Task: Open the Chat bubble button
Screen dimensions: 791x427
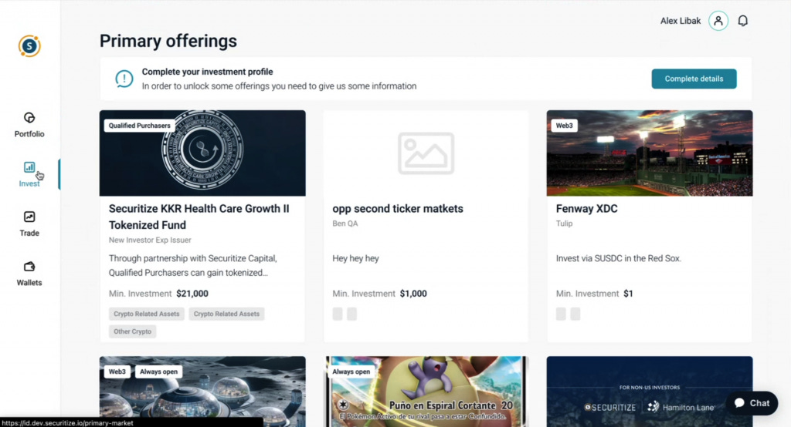Action: pos(752,403)
